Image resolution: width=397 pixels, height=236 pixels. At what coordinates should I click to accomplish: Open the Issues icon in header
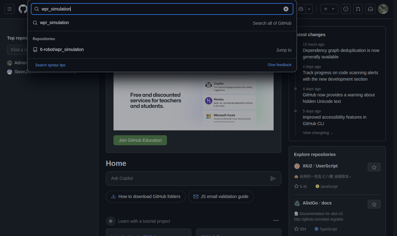click(346, 9)
